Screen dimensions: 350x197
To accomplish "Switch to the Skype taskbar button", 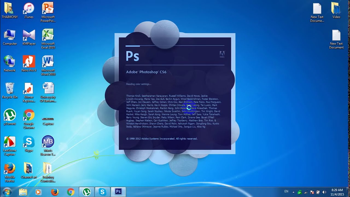I will pyautogui.click(x=103, y=192).
